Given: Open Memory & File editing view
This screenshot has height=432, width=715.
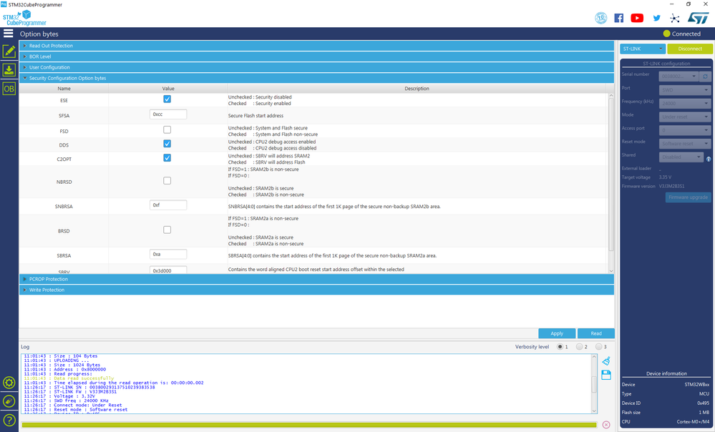Looking at the screenshot, I should (x=9, y=51).
